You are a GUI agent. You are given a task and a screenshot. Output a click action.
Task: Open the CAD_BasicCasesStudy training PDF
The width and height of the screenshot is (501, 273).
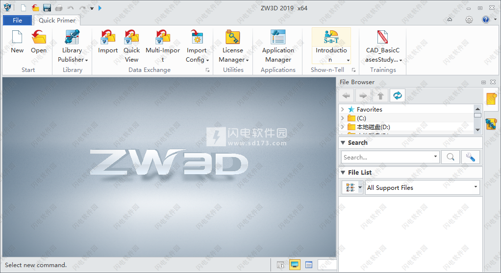coord(382,37)
